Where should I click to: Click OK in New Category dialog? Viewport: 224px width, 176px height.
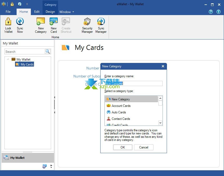pyautogui.click(x=123, y=147)
